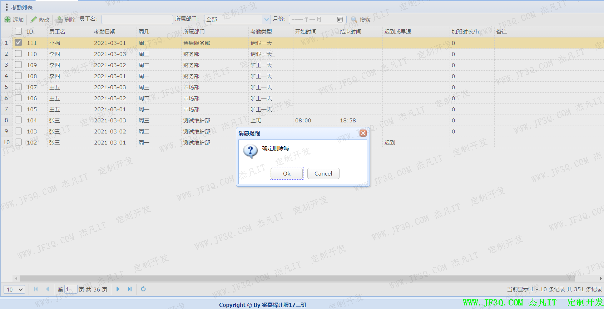The width and height of the screenshot is (604, 309).
Task: Uncheck the checkbox for row ID 111
Action: pos(19,42)
